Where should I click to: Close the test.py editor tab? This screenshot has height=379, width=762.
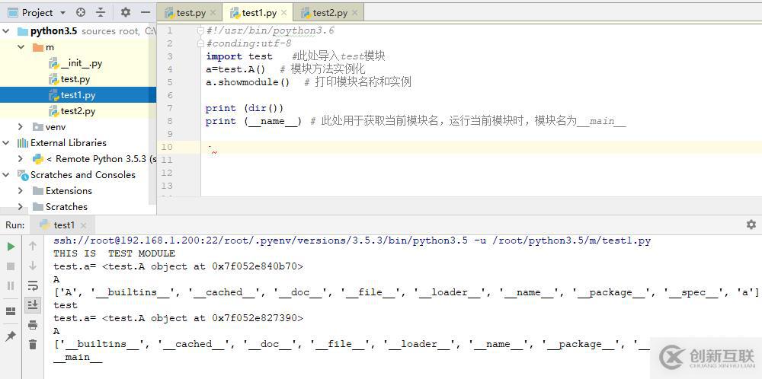tap(213, 13)
